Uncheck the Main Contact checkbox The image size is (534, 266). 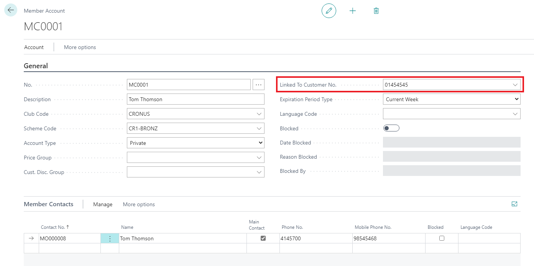click(x=263, y=238)
